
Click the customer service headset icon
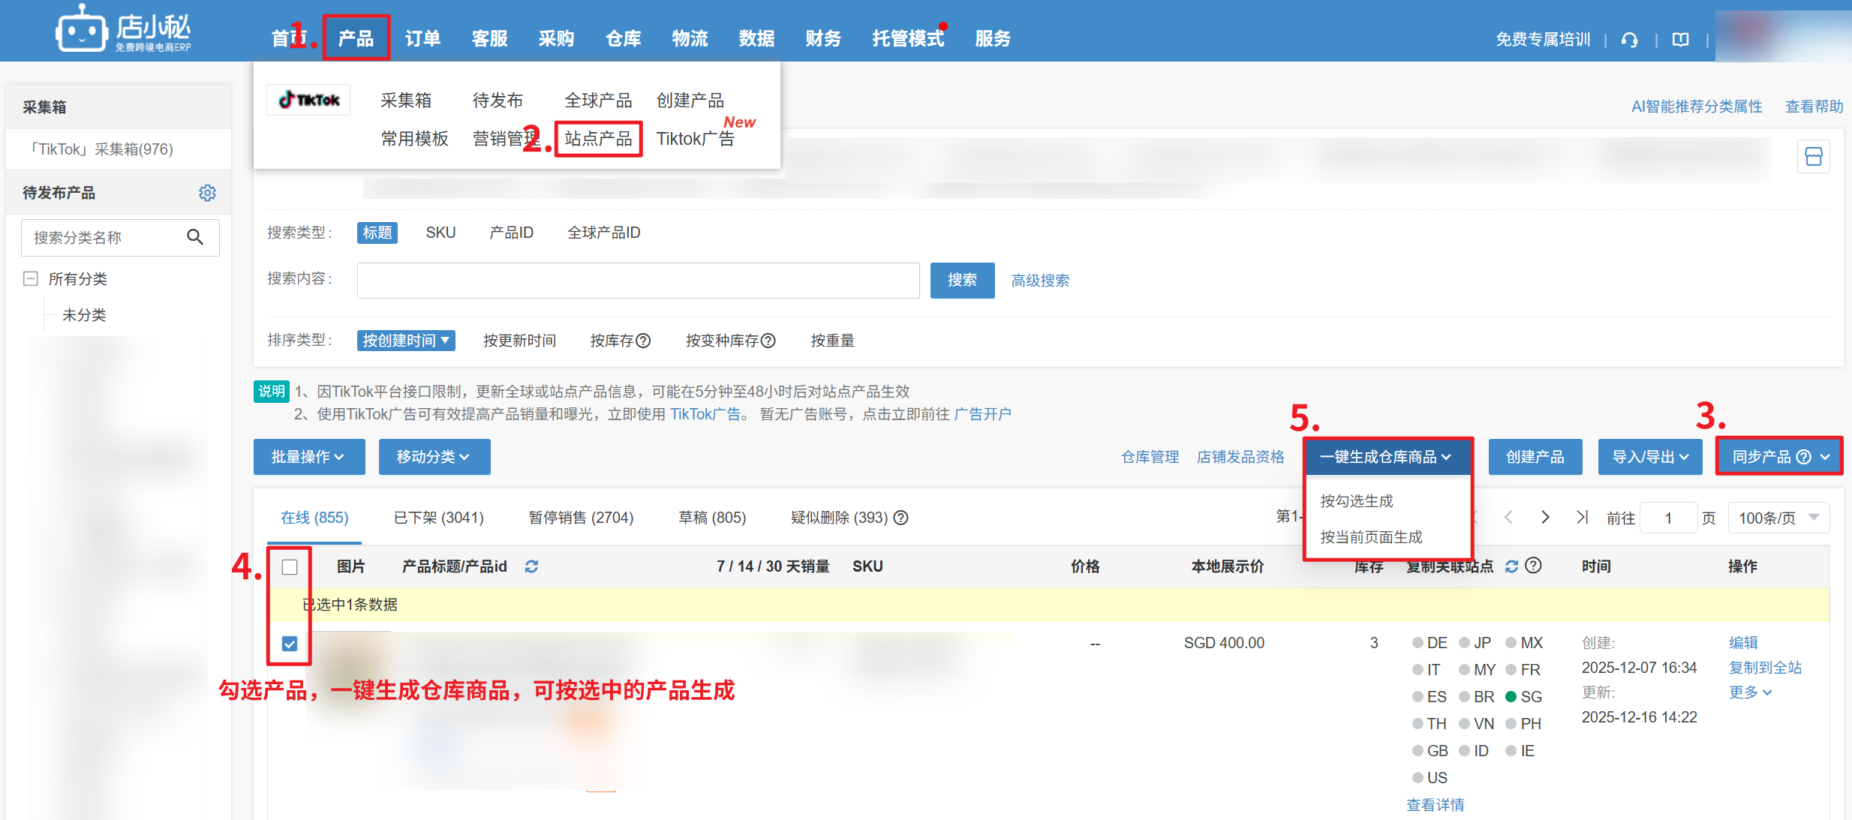tap(1629, 40)
